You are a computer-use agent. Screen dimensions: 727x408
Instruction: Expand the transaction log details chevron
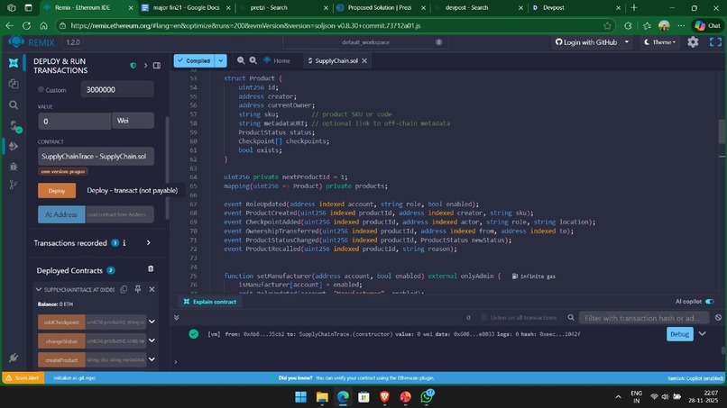[x=703, y=334]
